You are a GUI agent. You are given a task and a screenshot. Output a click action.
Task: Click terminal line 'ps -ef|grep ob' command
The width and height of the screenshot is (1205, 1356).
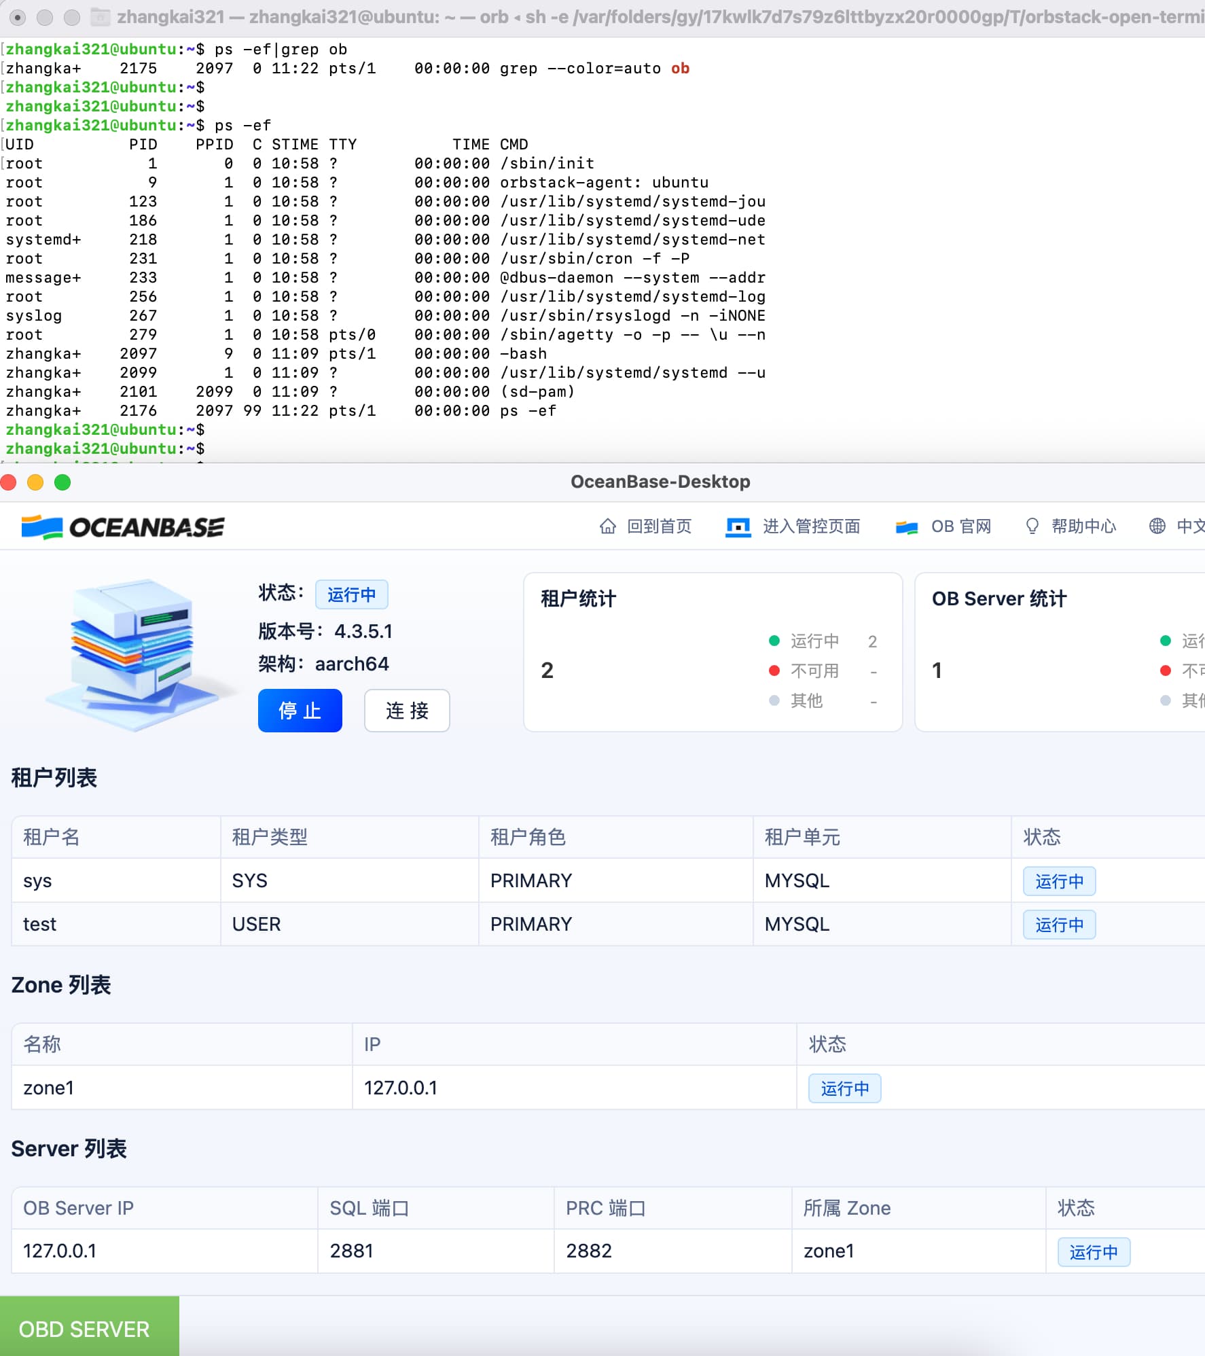[281, 50]
